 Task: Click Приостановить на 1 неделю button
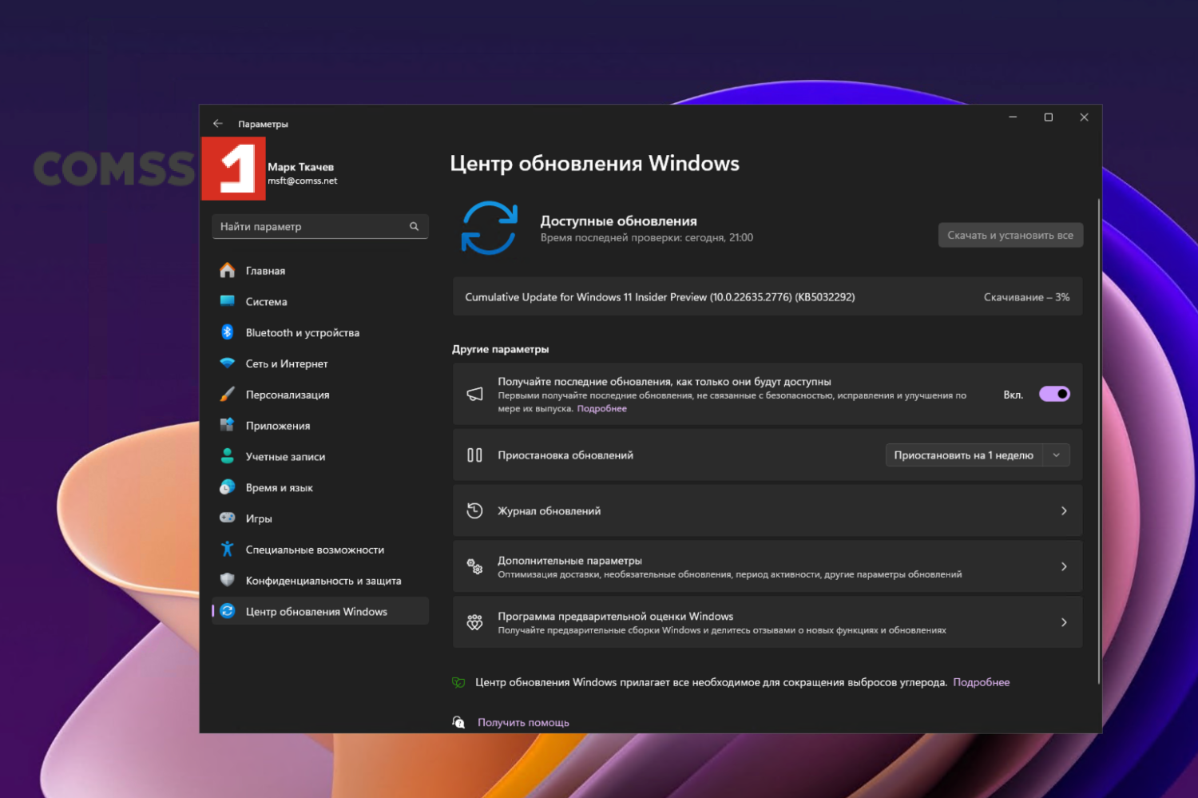964,455
